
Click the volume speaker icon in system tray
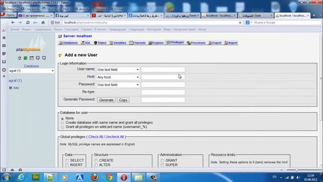pyautogui.click(x=298, y=177)
